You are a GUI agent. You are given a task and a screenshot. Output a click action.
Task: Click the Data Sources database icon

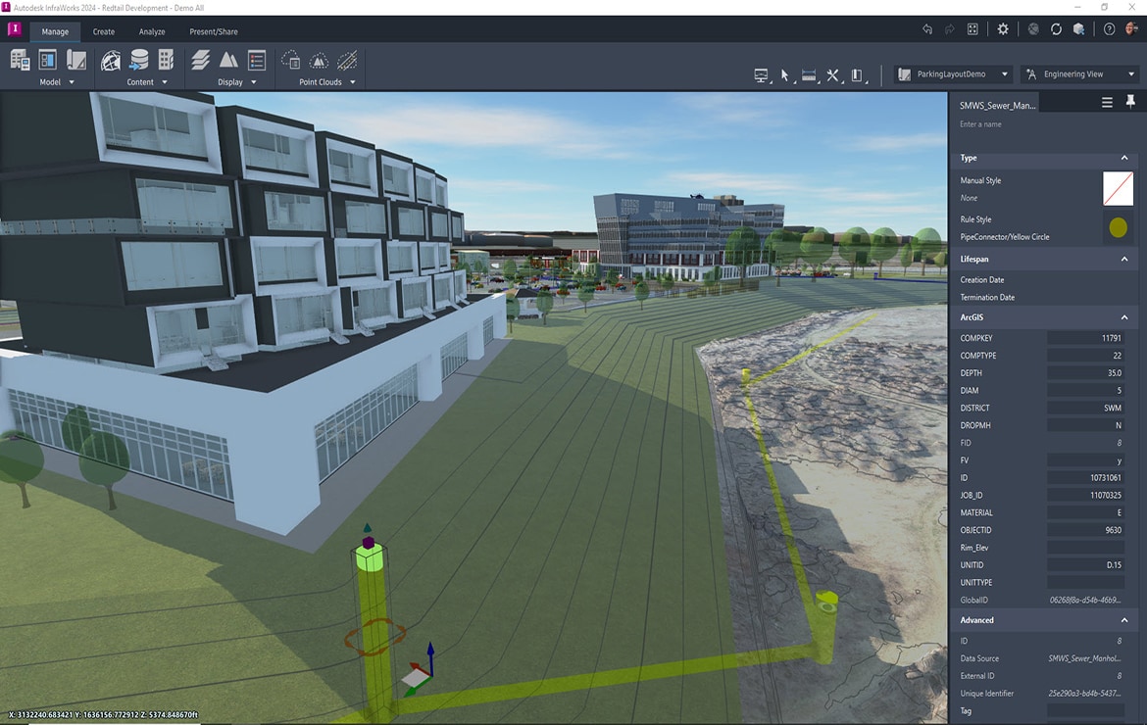click(139, 61)
